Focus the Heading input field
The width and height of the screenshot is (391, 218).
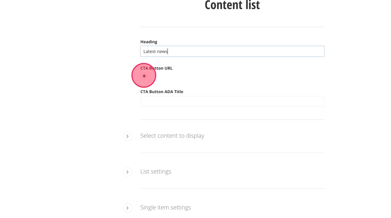232,51
